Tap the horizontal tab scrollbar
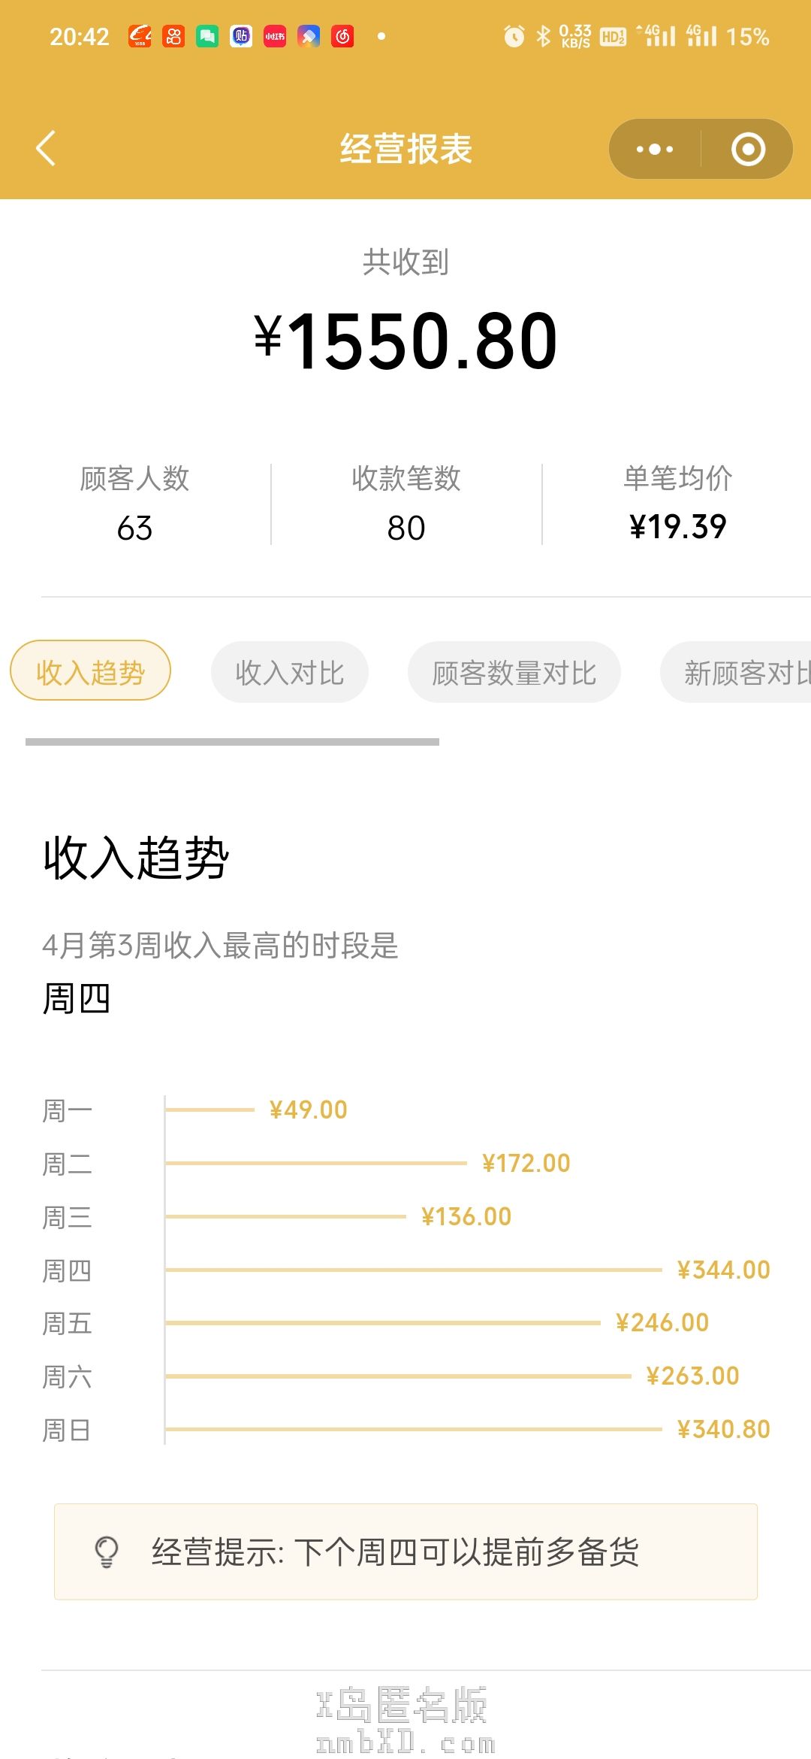The image size is (811, 1759). point(232,742)
